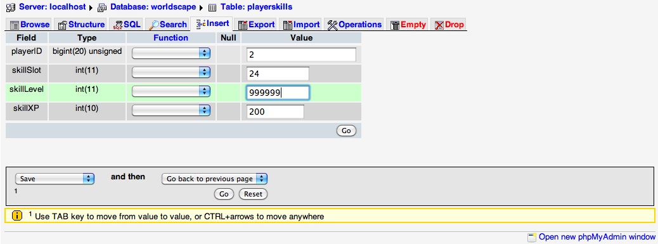Switch to the Browse tab
This screenshot has height=244, width=658.
29,25
